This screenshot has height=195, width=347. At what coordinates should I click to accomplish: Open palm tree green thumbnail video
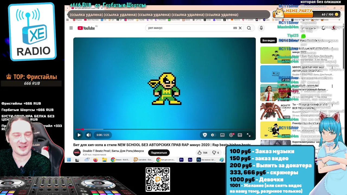275,55
